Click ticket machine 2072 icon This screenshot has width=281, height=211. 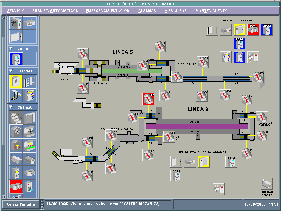(267, 30)
